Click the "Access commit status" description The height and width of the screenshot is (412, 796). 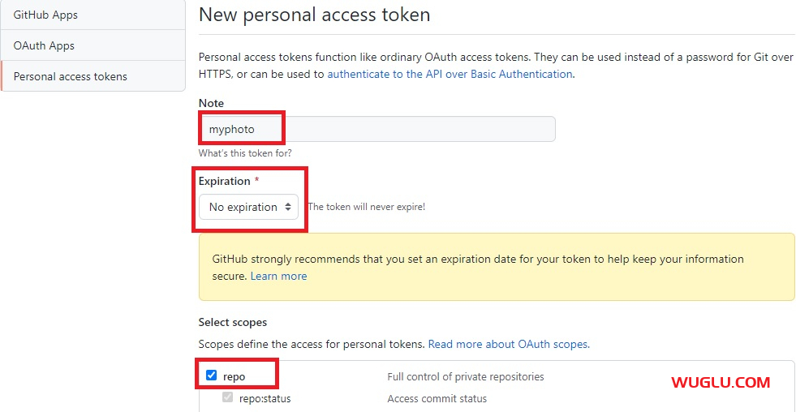pos(437,399)
